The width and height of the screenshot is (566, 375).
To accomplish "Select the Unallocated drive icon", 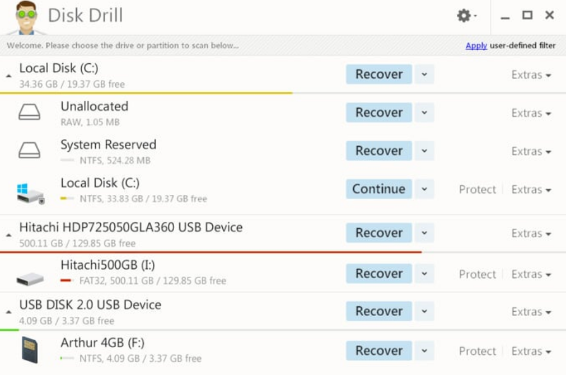I will (29, 112).
